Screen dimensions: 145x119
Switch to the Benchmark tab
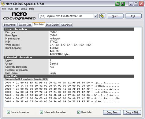pyautogui.click(x=10, y=25)
